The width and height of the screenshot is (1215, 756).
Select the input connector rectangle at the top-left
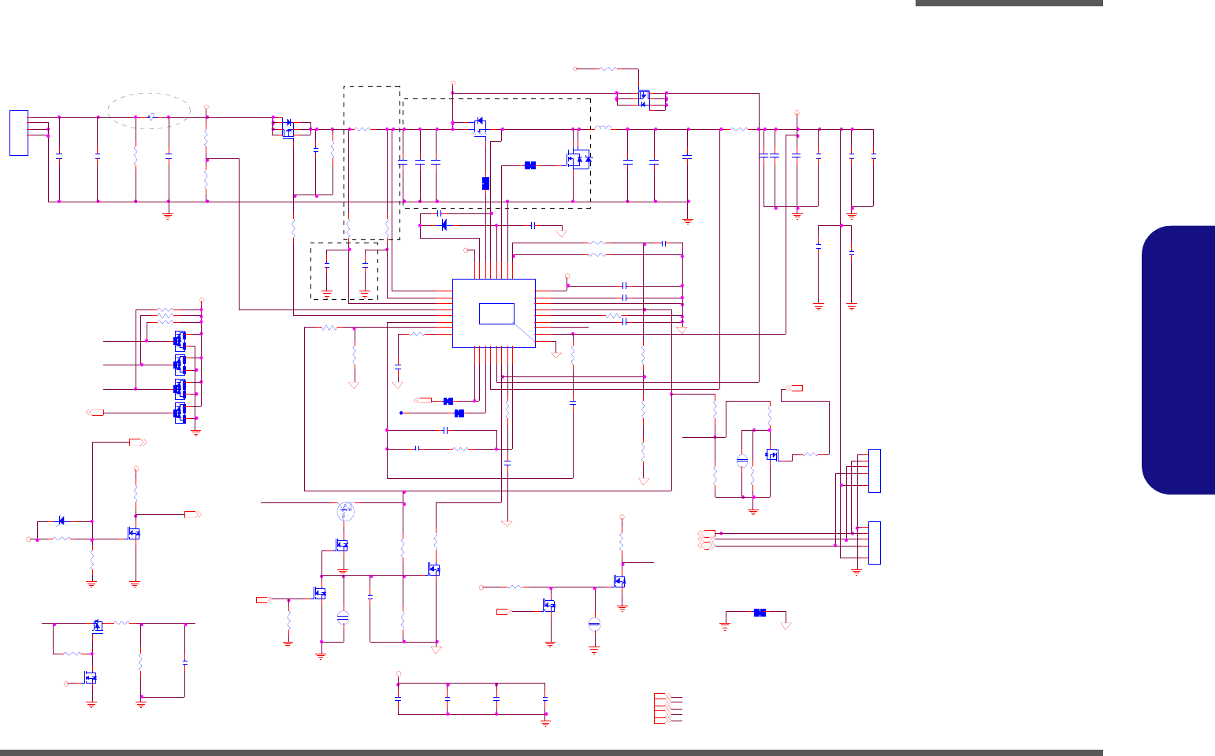click(19, 132)
